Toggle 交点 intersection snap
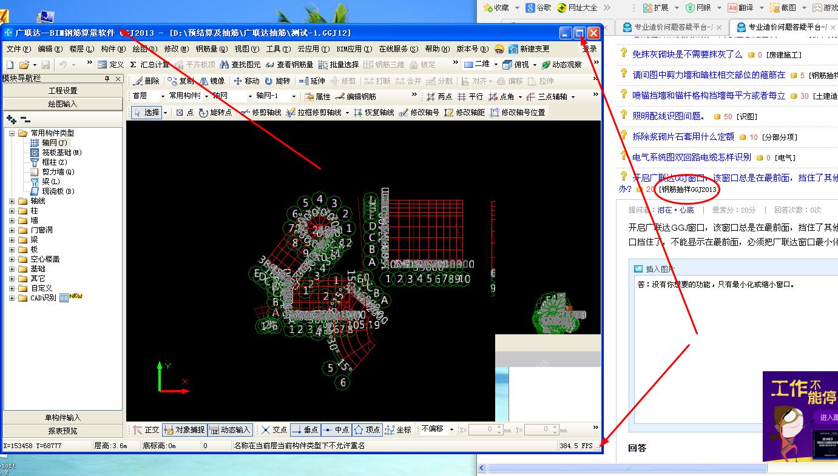The image size is (838, 476). tap(274, 429)
